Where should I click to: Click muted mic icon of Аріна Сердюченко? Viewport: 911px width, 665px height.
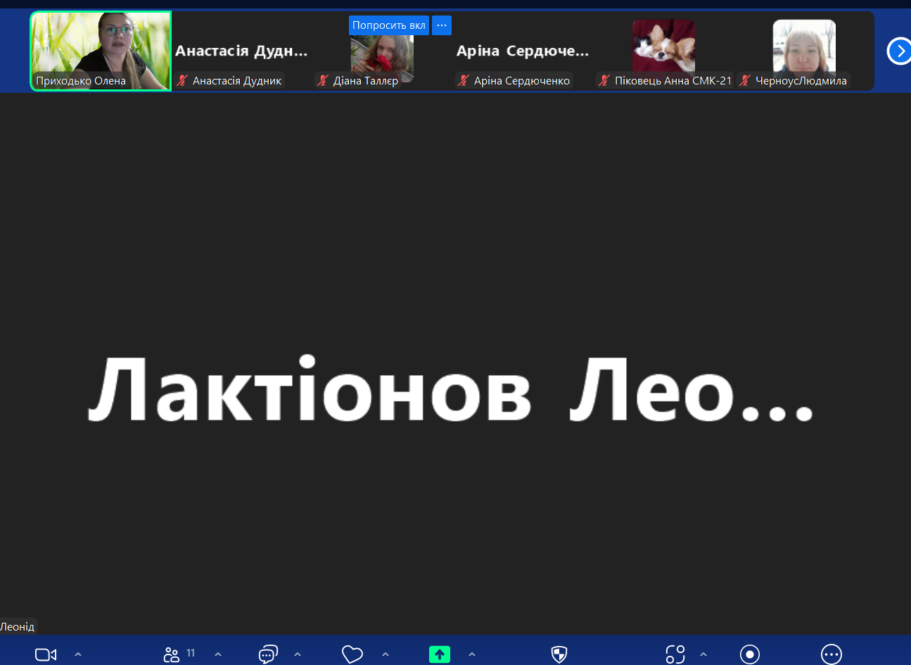[x=464, y=81]
